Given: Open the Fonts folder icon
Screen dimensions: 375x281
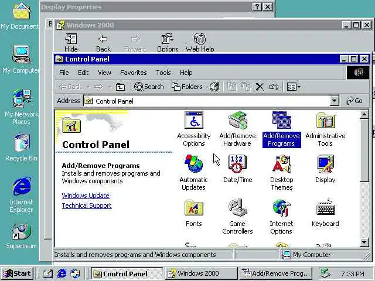Looking at the screenshot, I should pos(194,213).
